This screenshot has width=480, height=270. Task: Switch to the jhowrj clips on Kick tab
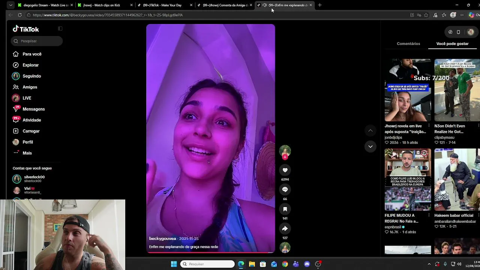coord(105,5)
